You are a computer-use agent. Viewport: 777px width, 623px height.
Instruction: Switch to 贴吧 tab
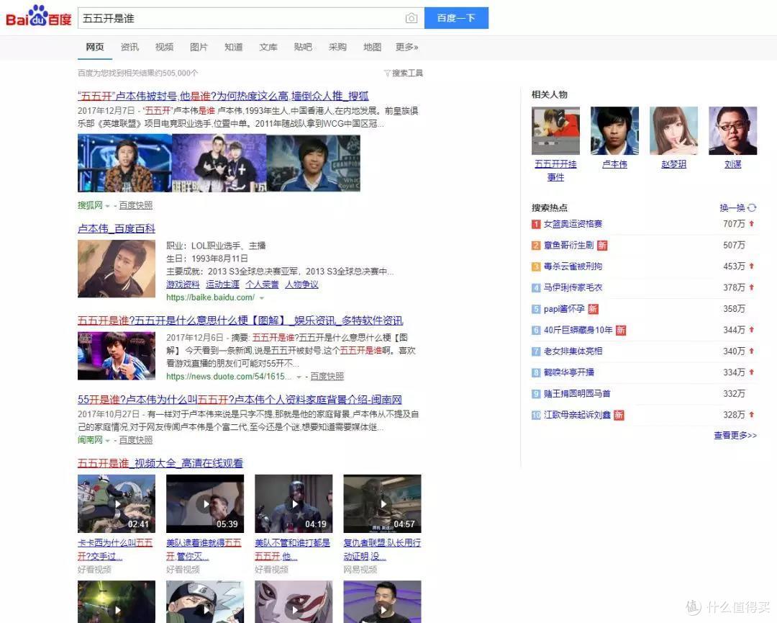(303, 47)
